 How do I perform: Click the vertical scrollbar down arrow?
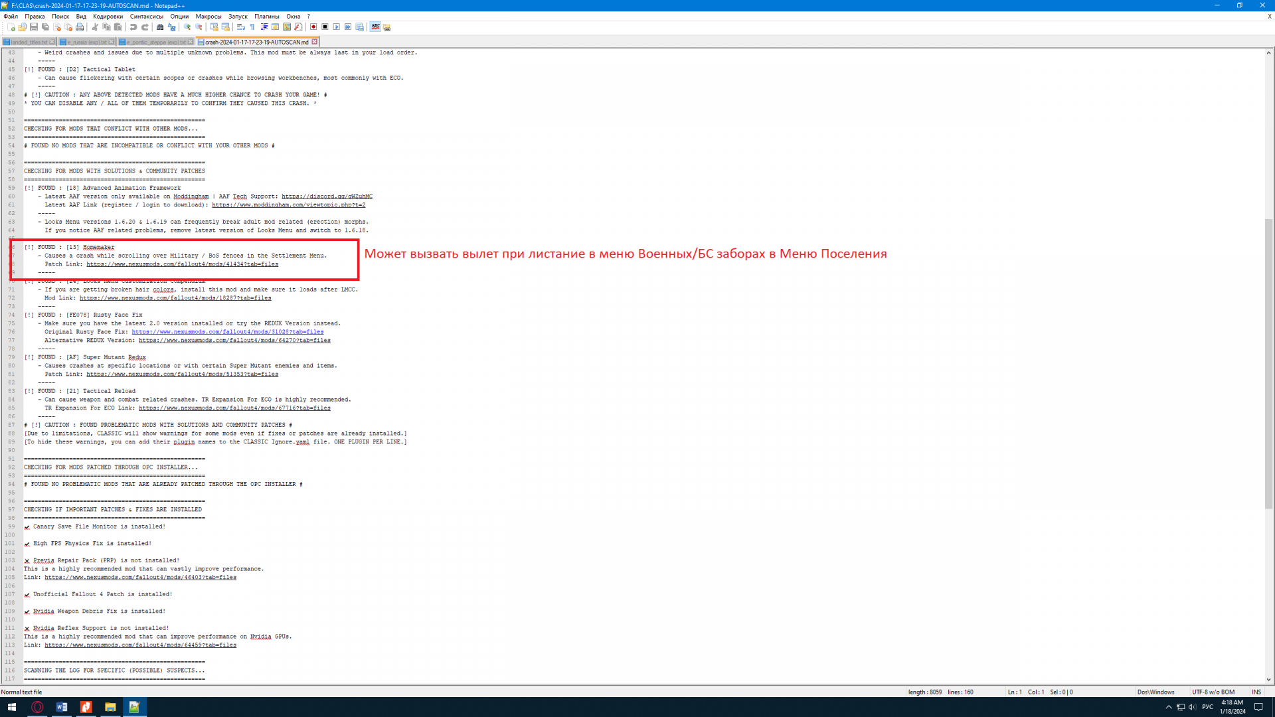click(1269, 680)
